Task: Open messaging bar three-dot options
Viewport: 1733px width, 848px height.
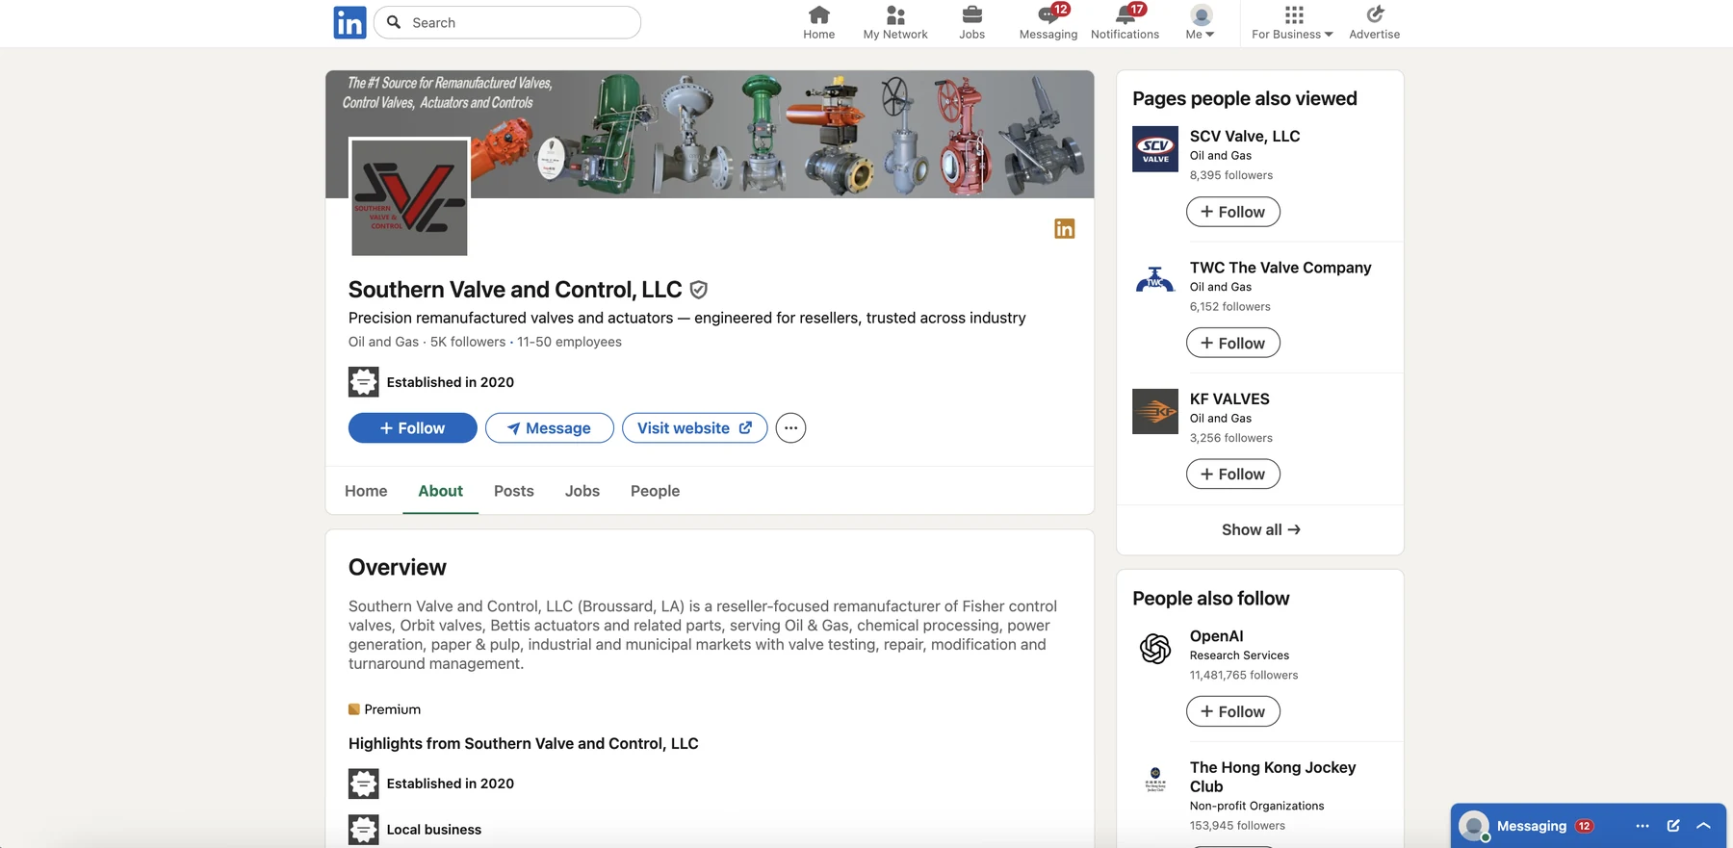Action: coord(1642,826)
